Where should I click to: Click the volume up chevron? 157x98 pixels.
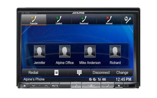click(46, 86)
